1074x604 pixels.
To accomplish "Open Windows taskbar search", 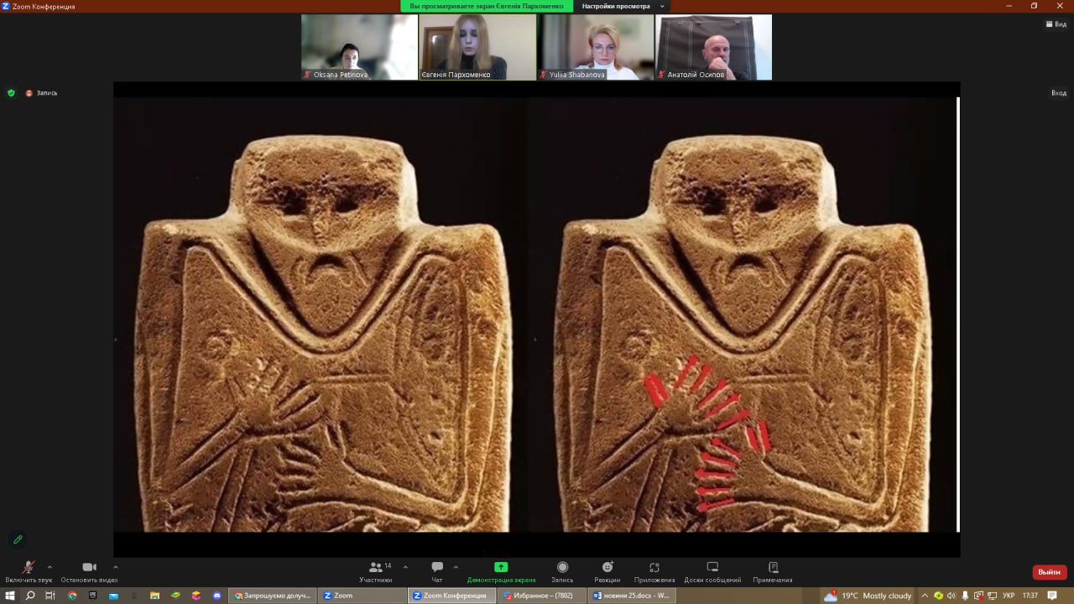I will 30,596.
